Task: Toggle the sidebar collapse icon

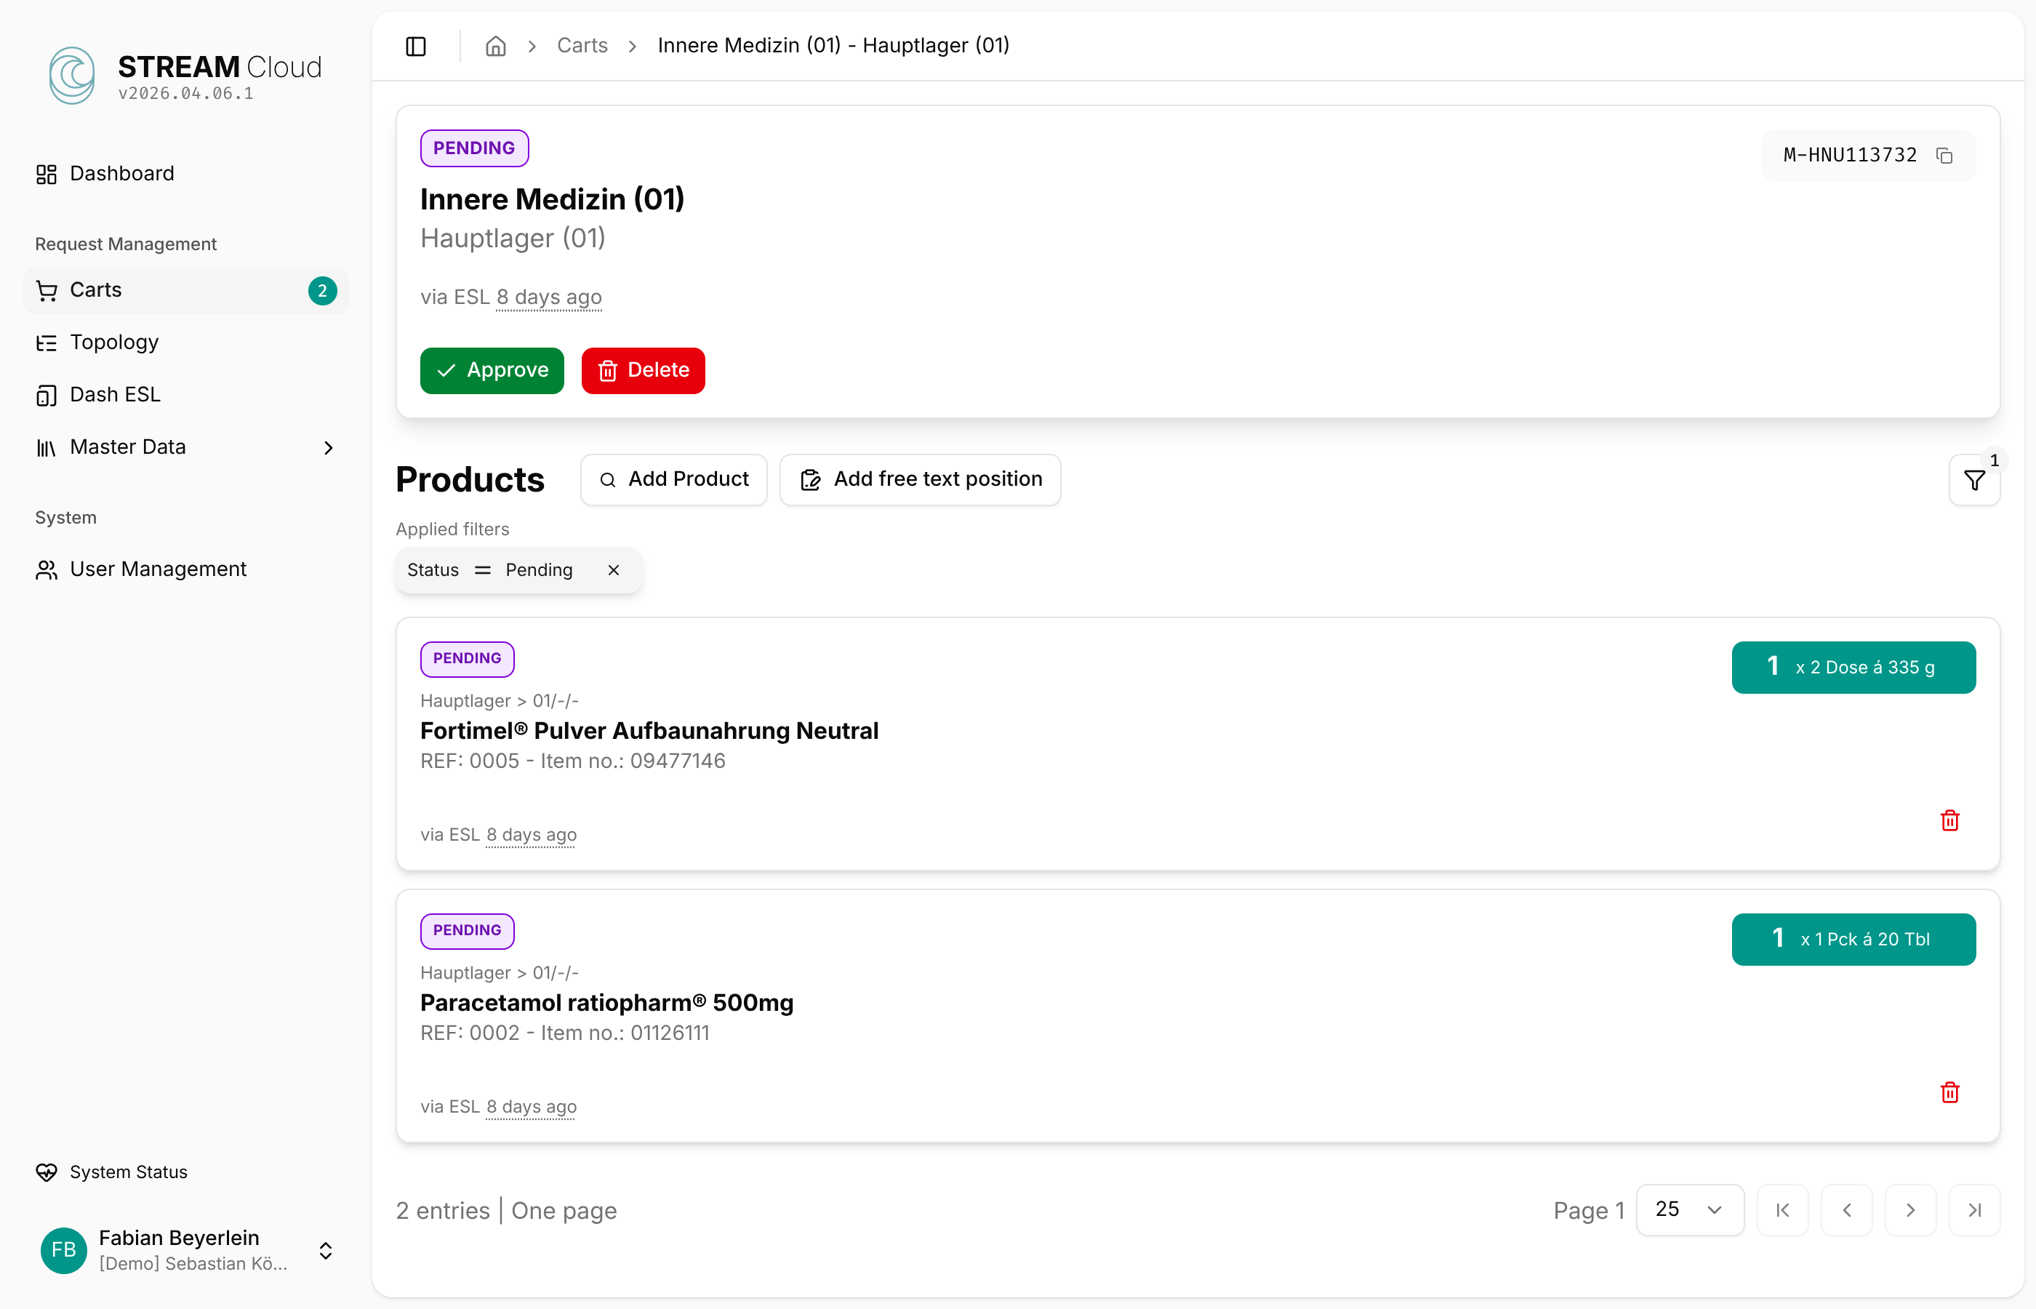Action: click(x=415, y=46)
